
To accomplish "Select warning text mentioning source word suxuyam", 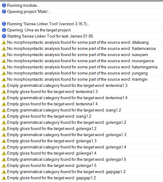I will pos(77,55).
